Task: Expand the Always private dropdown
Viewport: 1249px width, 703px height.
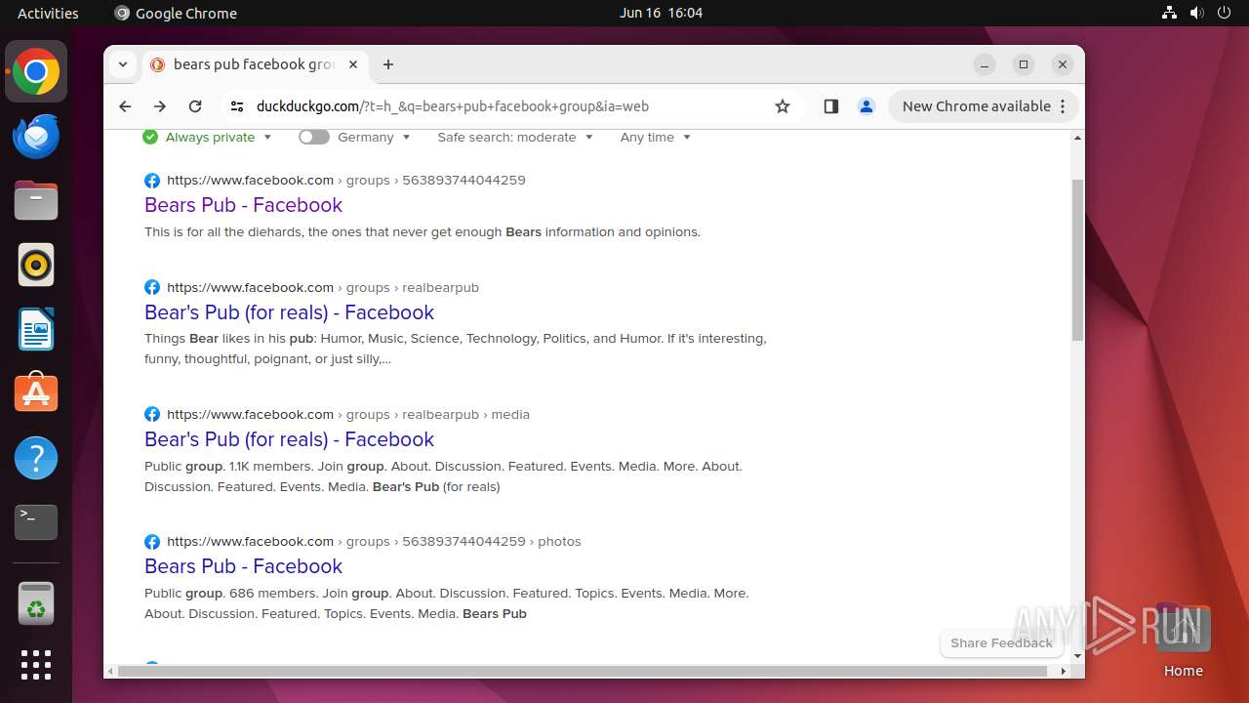Action: click(x=219, y=137)
